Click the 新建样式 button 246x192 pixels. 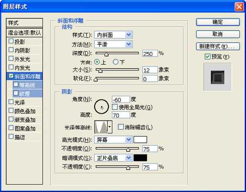point(218,46)
